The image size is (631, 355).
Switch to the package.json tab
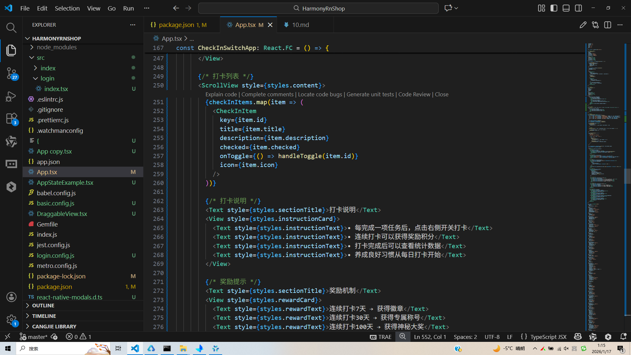pos(176,25)
